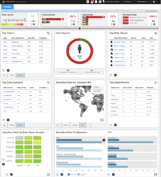Open the Manage dropdown menu
This screenshot has width=161, height=177.
point(129,2)
